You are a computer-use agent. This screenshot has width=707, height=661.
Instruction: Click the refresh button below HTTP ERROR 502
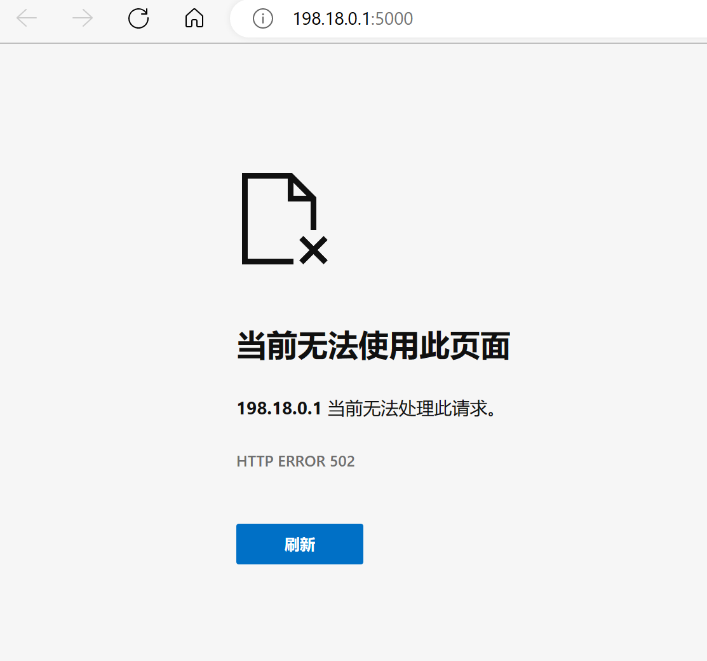click(299, 544)
